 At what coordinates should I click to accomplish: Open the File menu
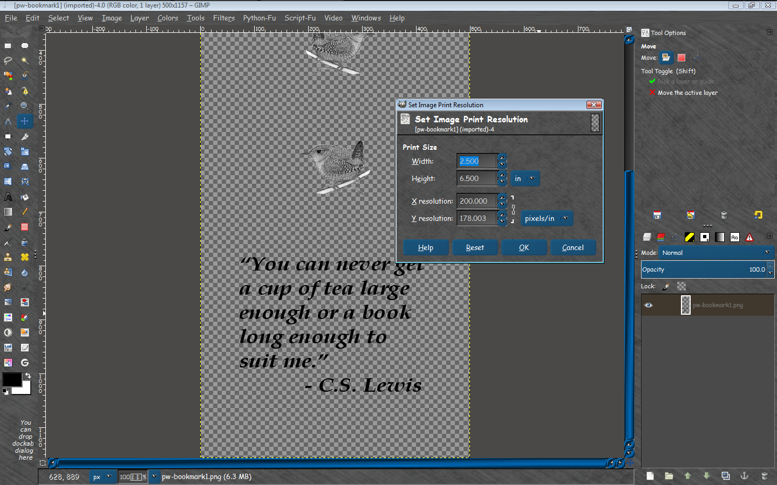[11, 18]
